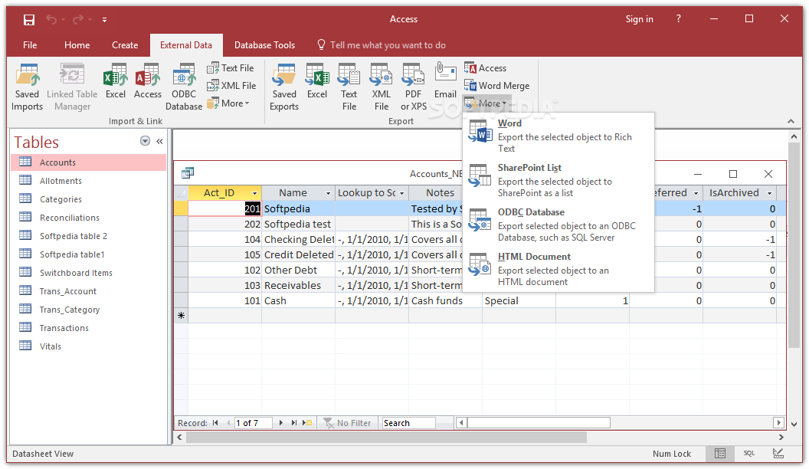
Task: Open Lookup to Sc column dropdown
Action: click(x=402, y=193)
